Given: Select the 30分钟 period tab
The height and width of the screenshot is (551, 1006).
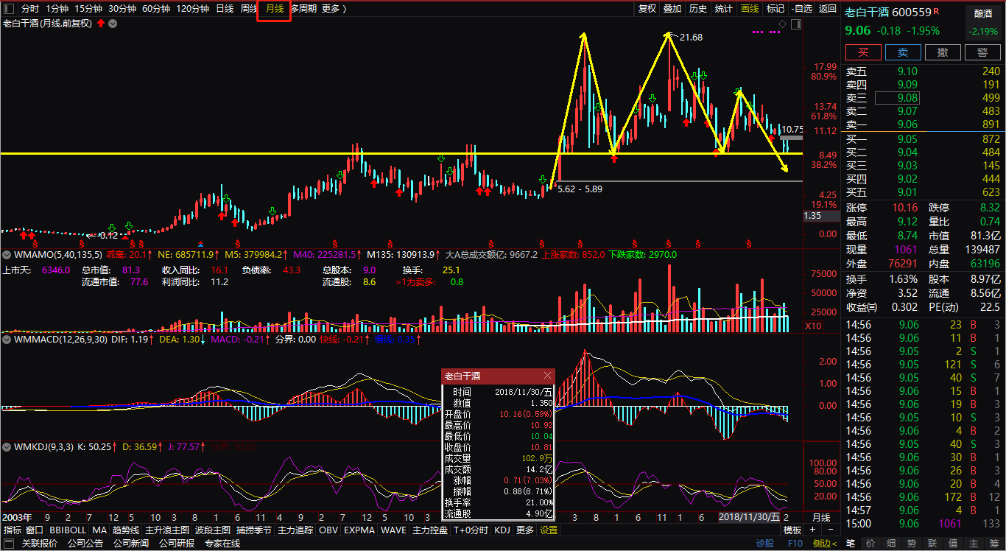Looking at the screenshot, I should (x=122, y=9).
